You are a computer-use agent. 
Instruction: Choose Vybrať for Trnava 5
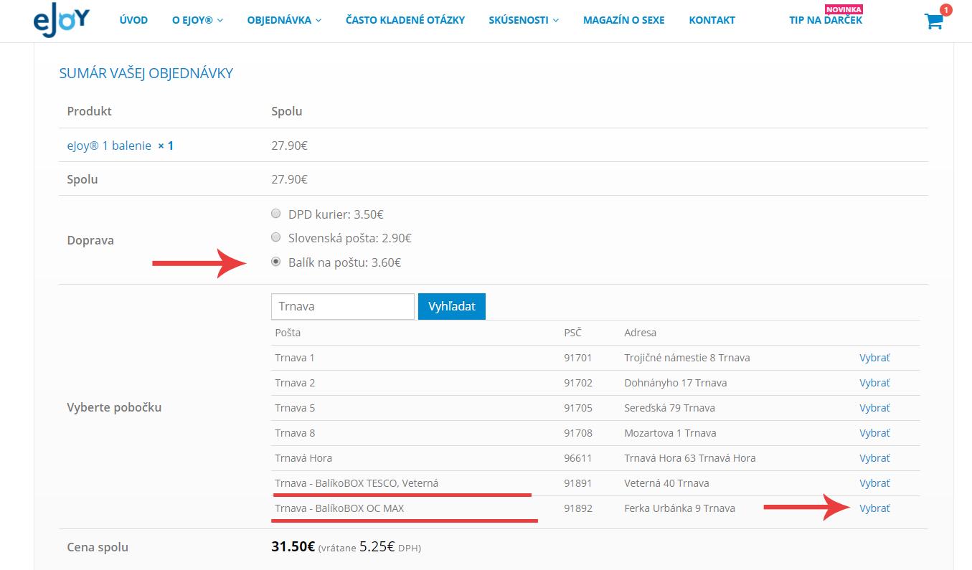click(874, 408)
